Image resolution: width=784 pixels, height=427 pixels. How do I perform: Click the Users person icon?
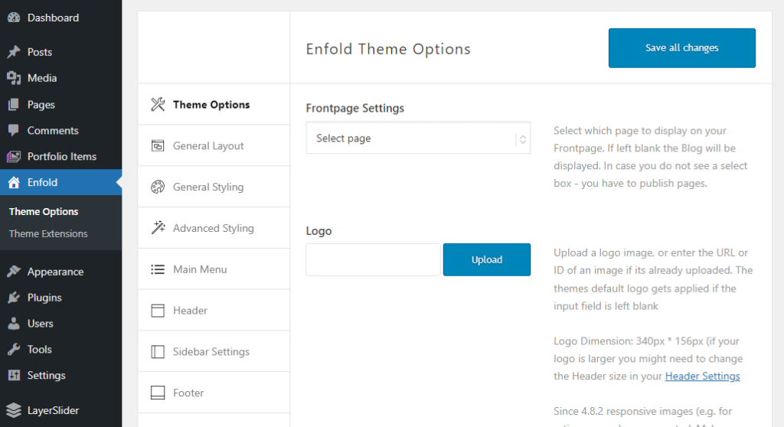coord(14,323)
